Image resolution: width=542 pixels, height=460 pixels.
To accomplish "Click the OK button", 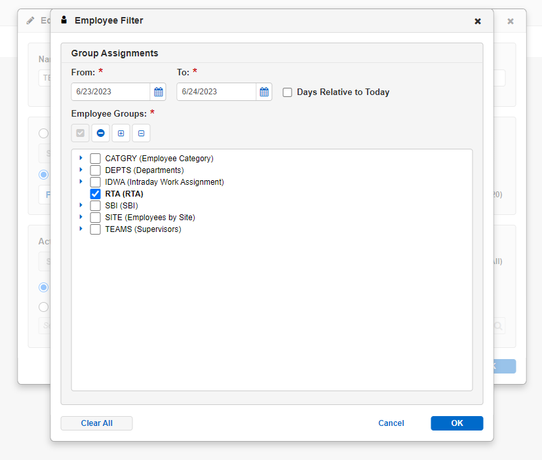I will [456, 423].
